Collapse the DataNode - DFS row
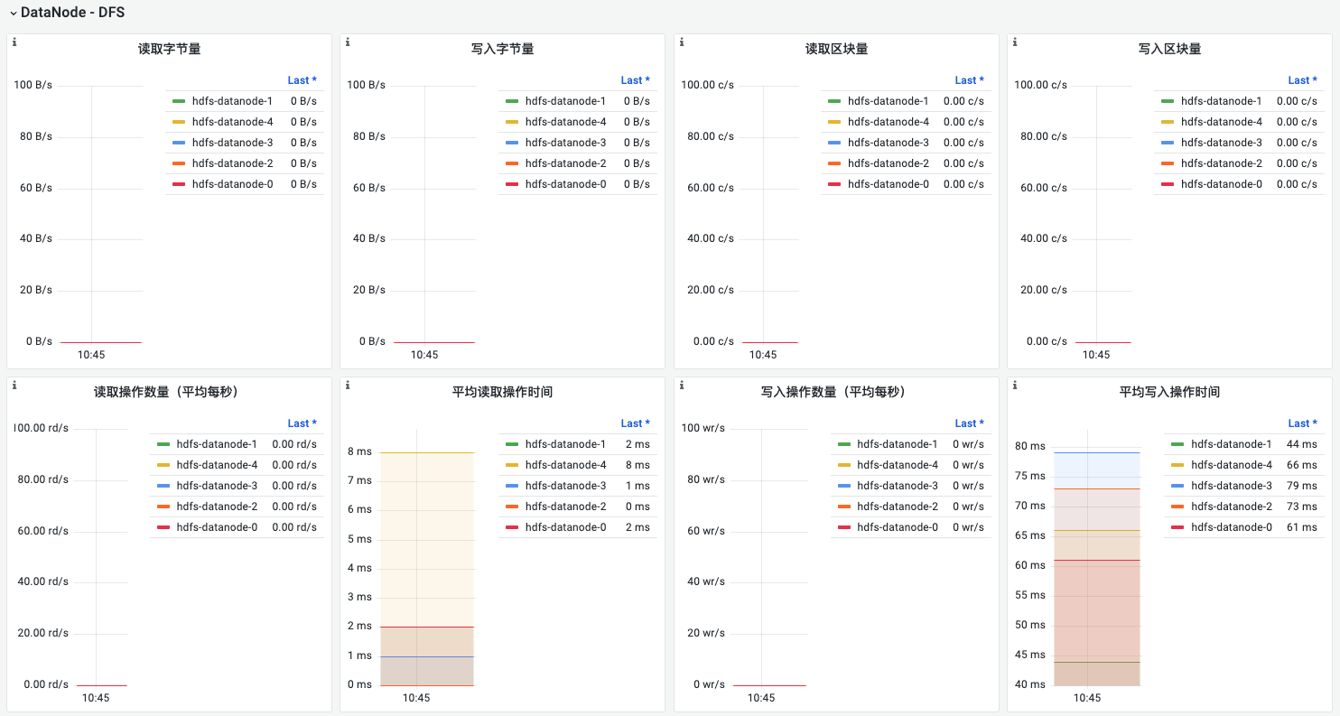 pos(67,13)
